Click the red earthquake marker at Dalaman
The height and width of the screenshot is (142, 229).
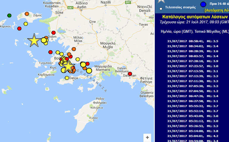coord(130,74)
